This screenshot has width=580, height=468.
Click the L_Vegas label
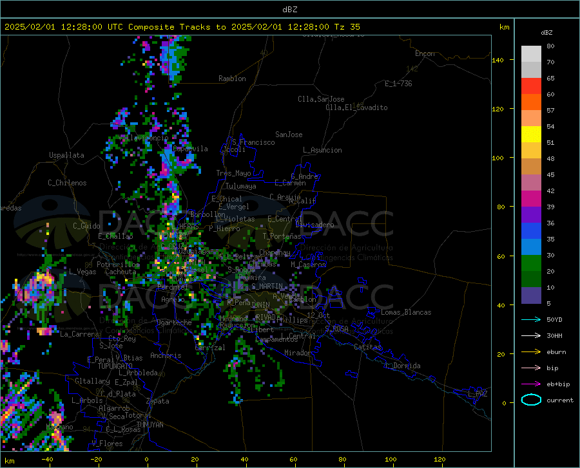(x=82, y=272)
